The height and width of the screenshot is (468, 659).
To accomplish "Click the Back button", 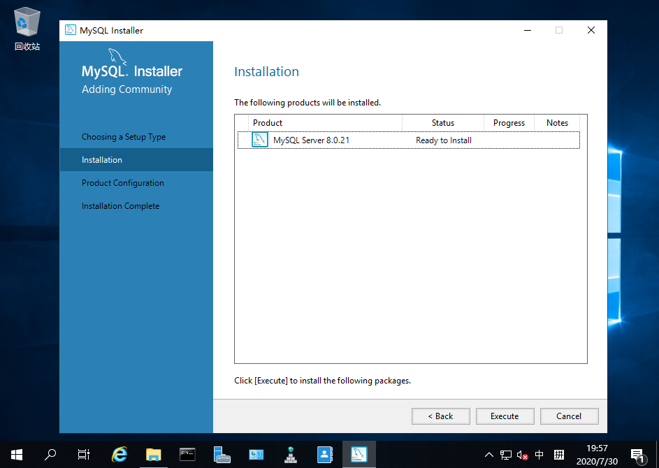I will click(440, 416).
